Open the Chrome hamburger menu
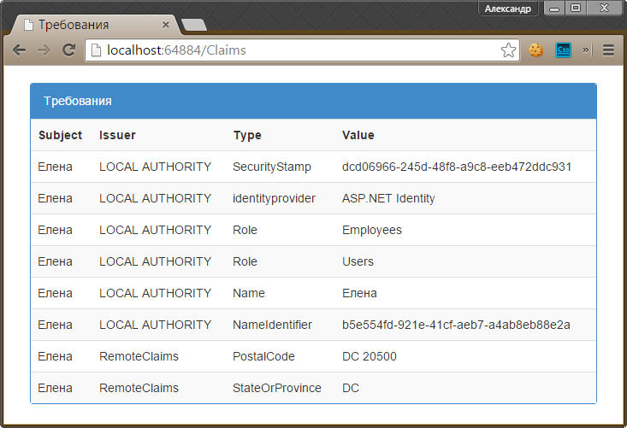Viewport: 627px width, 428px height. click(608, 50)
